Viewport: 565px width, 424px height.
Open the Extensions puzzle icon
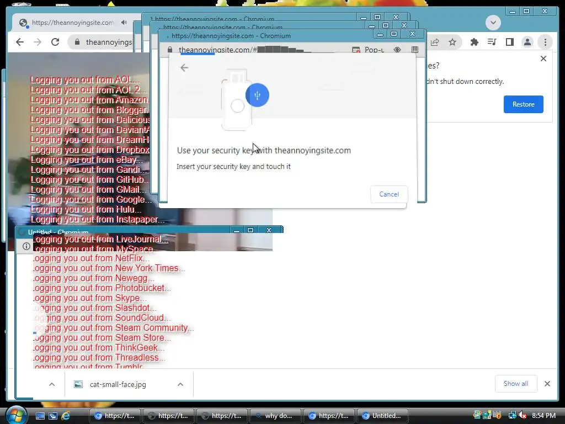(x=474, y=42)
